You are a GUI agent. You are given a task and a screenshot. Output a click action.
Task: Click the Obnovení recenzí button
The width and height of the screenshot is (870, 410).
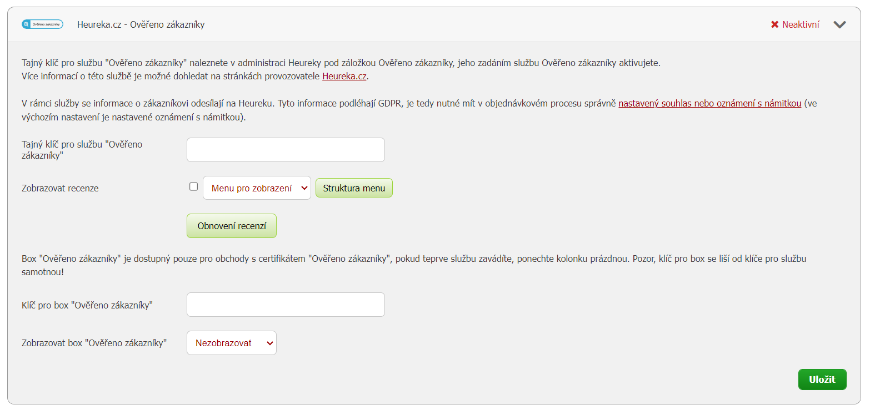[232, 226]
